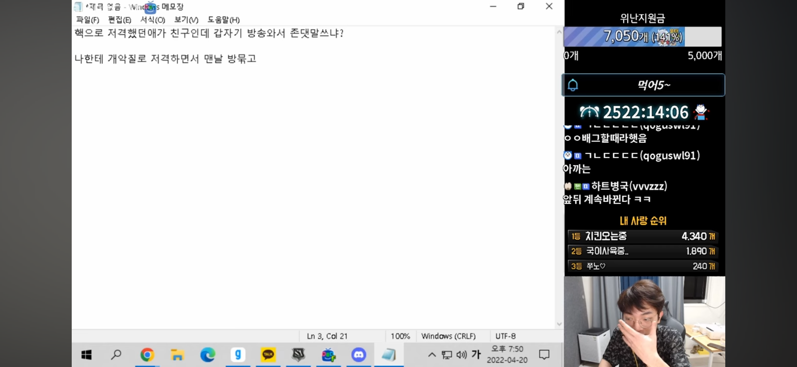Open File Explorer folder icon

point(177,355)
